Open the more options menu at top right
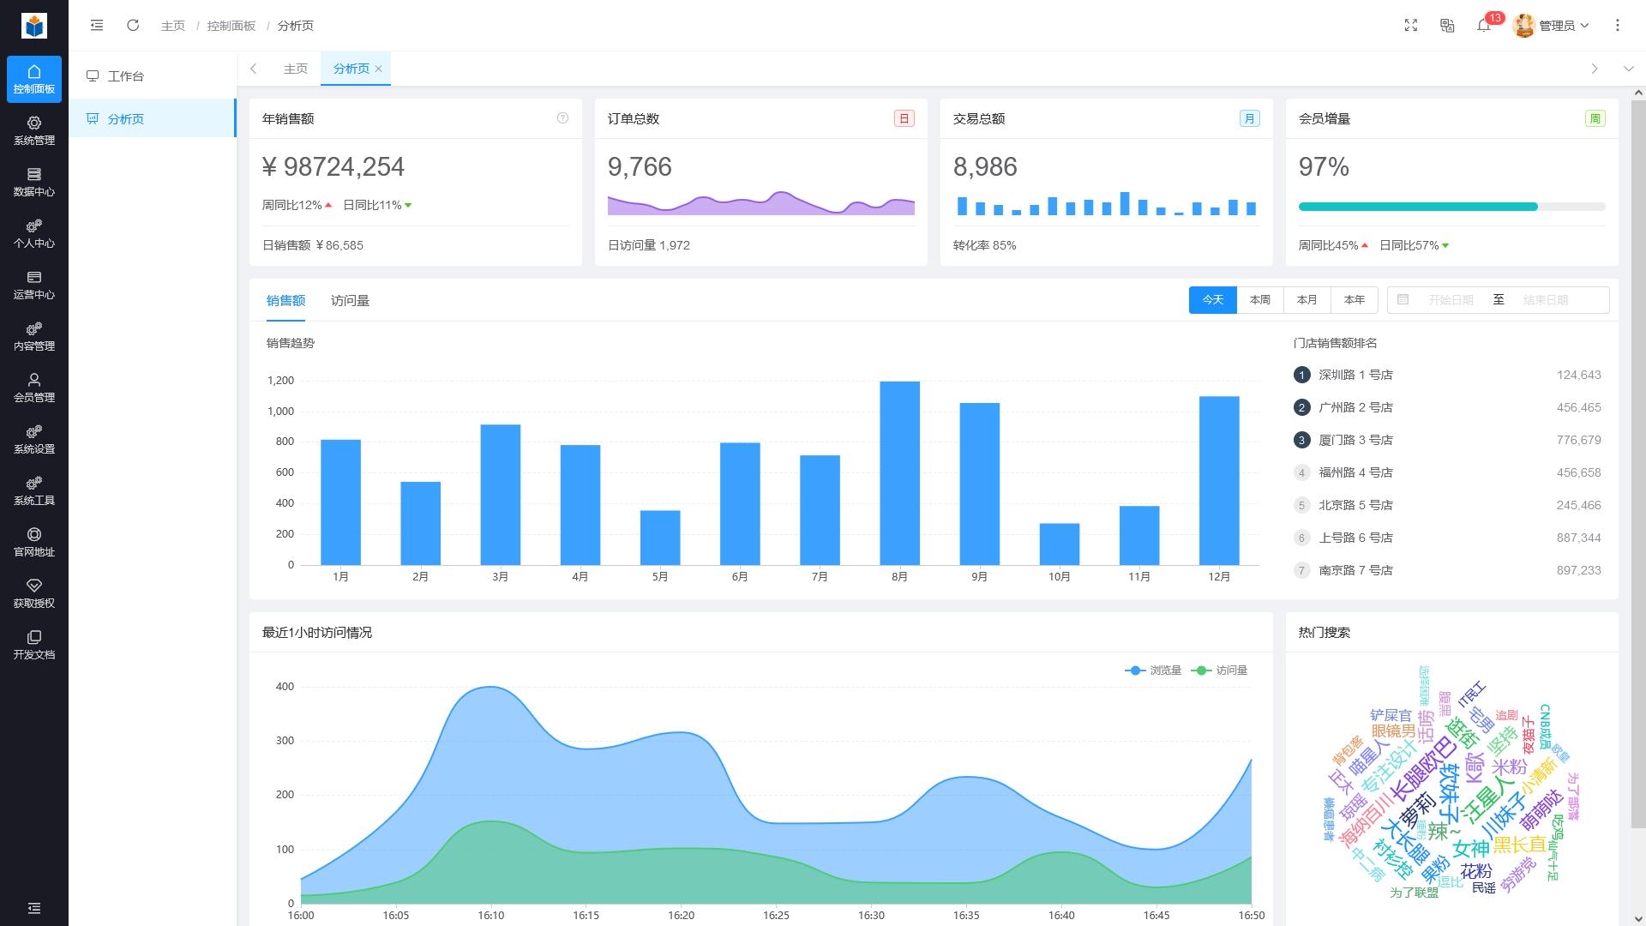 [1619, 26]
